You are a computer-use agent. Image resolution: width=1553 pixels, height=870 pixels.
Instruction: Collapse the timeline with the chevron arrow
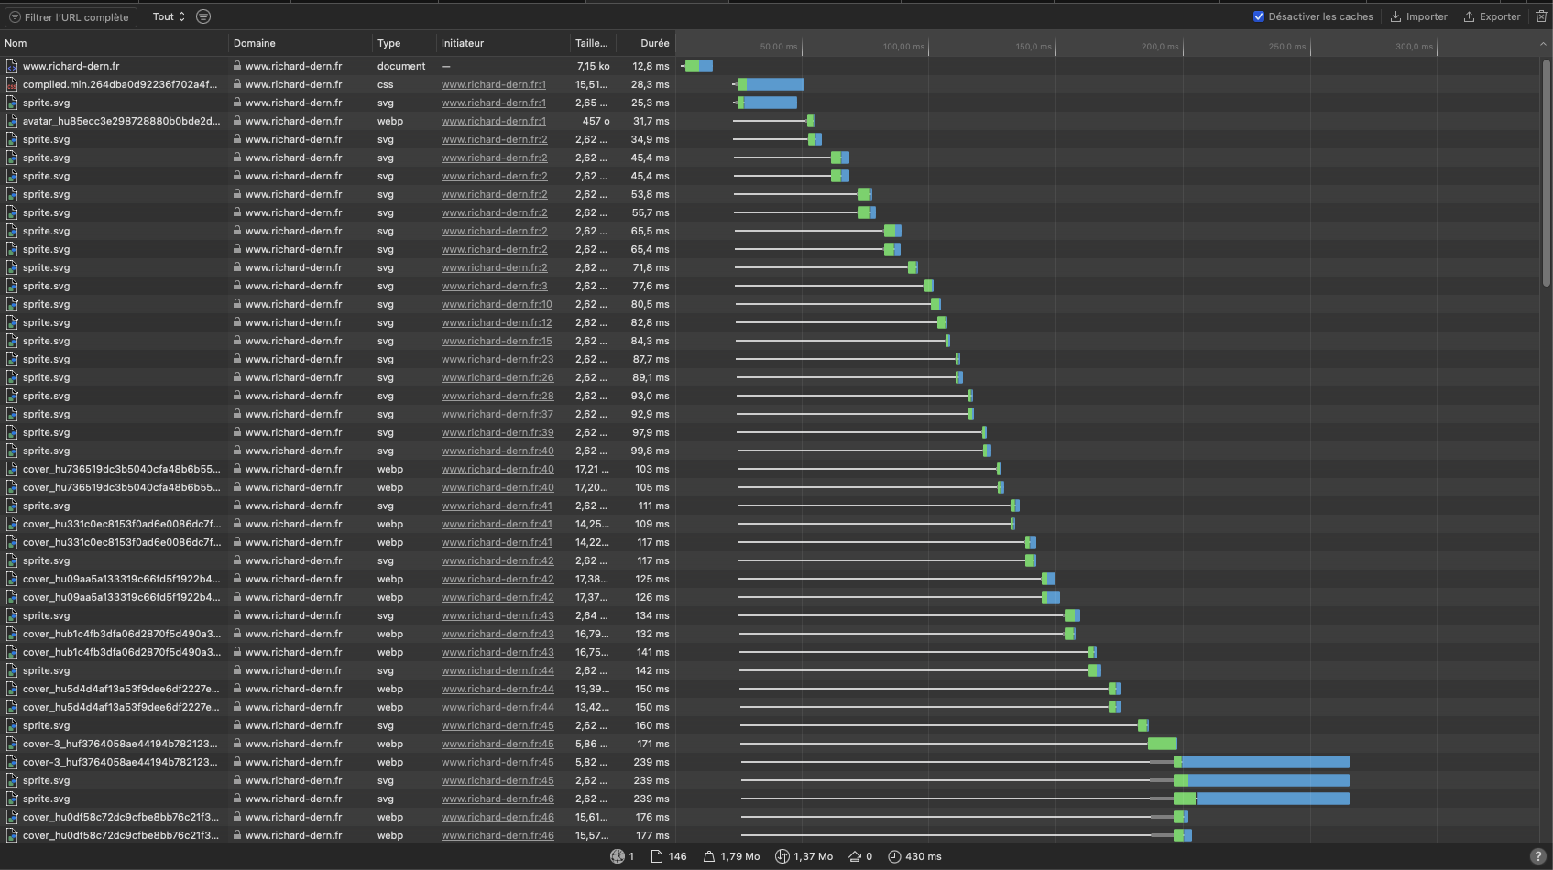[x=1543, y=44]
